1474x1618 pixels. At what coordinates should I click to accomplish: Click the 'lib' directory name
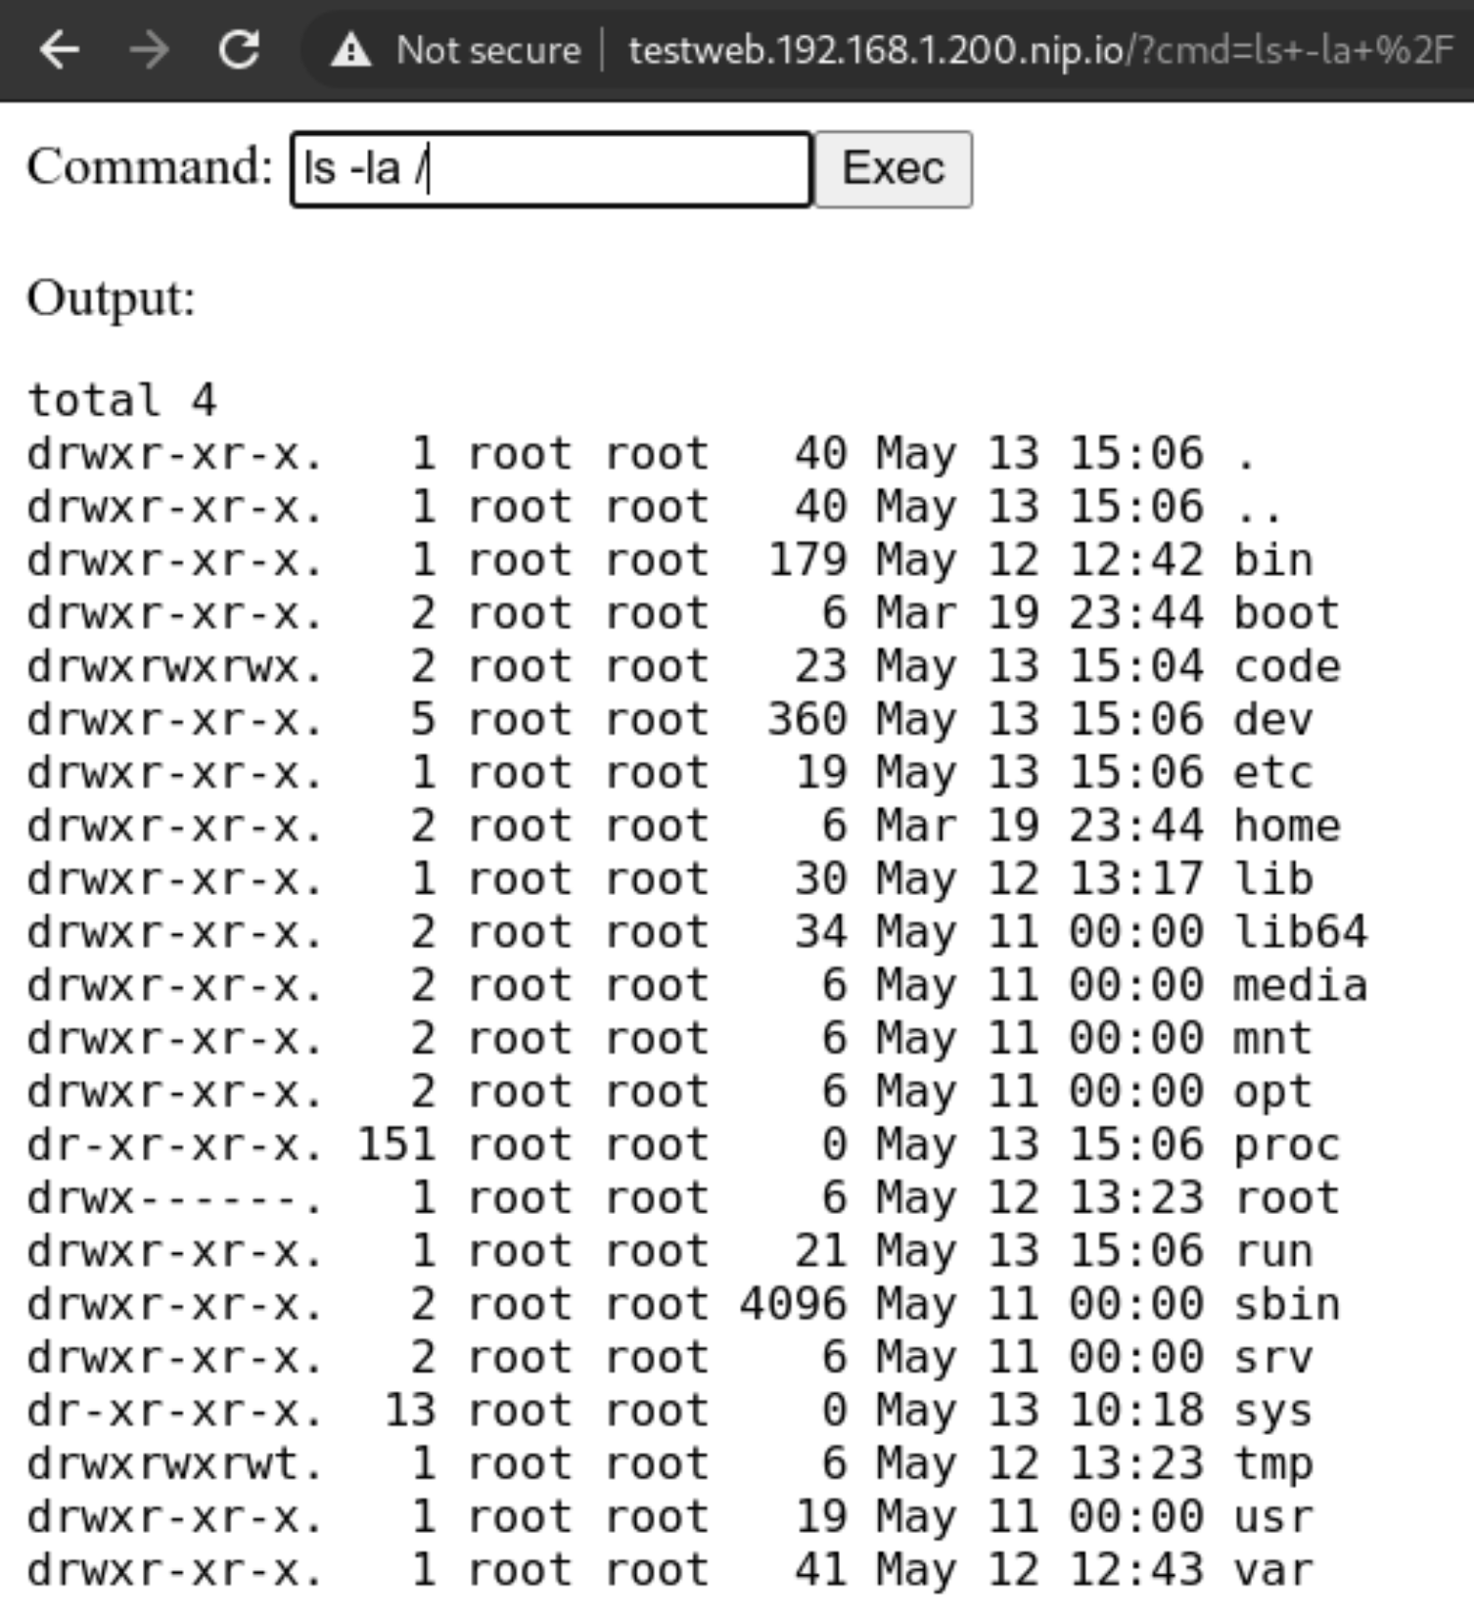(x=1273, y=878)
